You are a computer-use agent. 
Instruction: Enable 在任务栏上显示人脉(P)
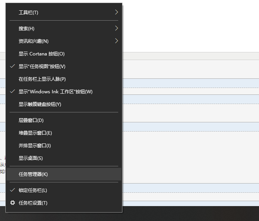pyautogui.click(x=64, y=79)
